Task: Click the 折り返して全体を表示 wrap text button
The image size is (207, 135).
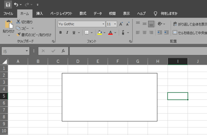Action: 190,24
